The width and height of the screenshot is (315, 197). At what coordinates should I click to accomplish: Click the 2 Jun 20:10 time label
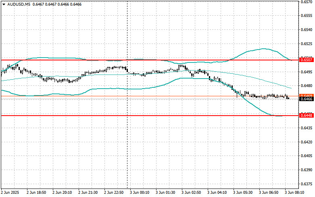coord(62,193)
